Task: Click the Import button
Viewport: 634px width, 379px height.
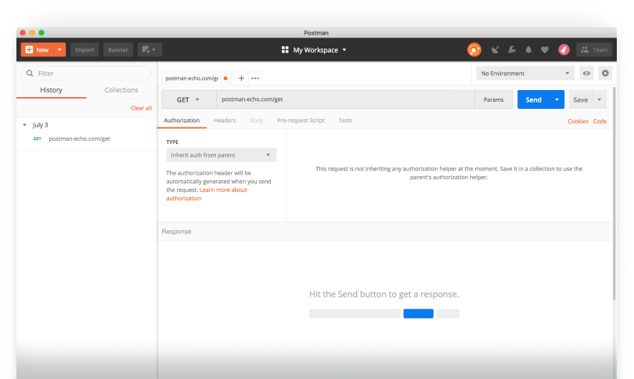Action: [85, 50]
